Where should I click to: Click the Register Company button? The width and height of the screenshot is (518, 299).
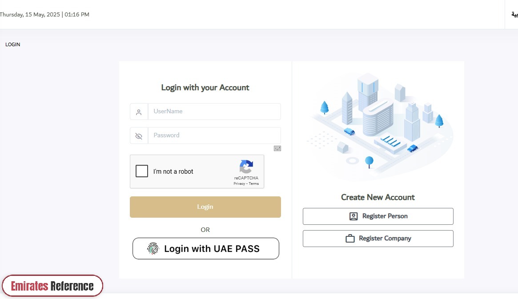(x=378, y=238)
